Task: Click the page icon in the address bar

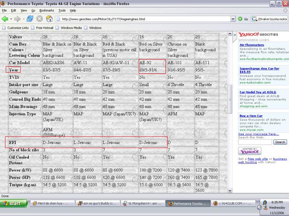Action: (59, 19)
